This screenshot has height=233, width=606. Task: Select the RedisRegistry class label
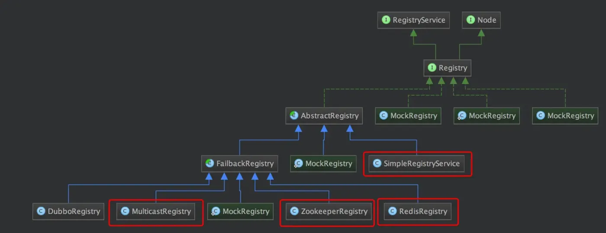pos(423,211)
